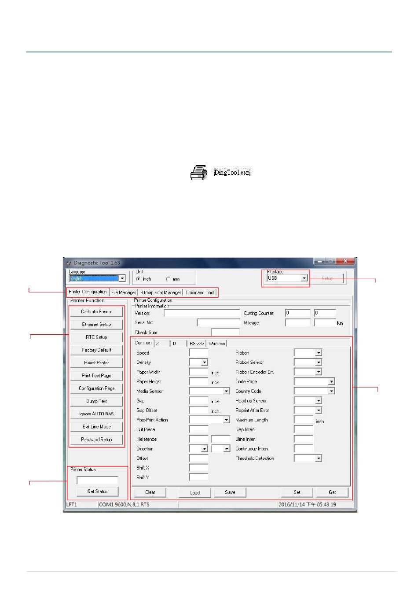The height and width of the screenshot is (599, 418).
Task: Select the inch unit radio button
Action: 138,279
